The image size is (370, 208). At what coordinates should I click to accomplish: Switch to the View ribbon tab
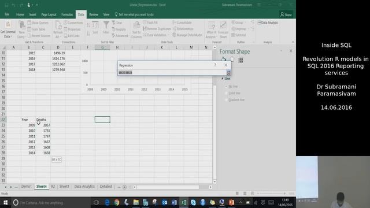[x=106, y=14]
